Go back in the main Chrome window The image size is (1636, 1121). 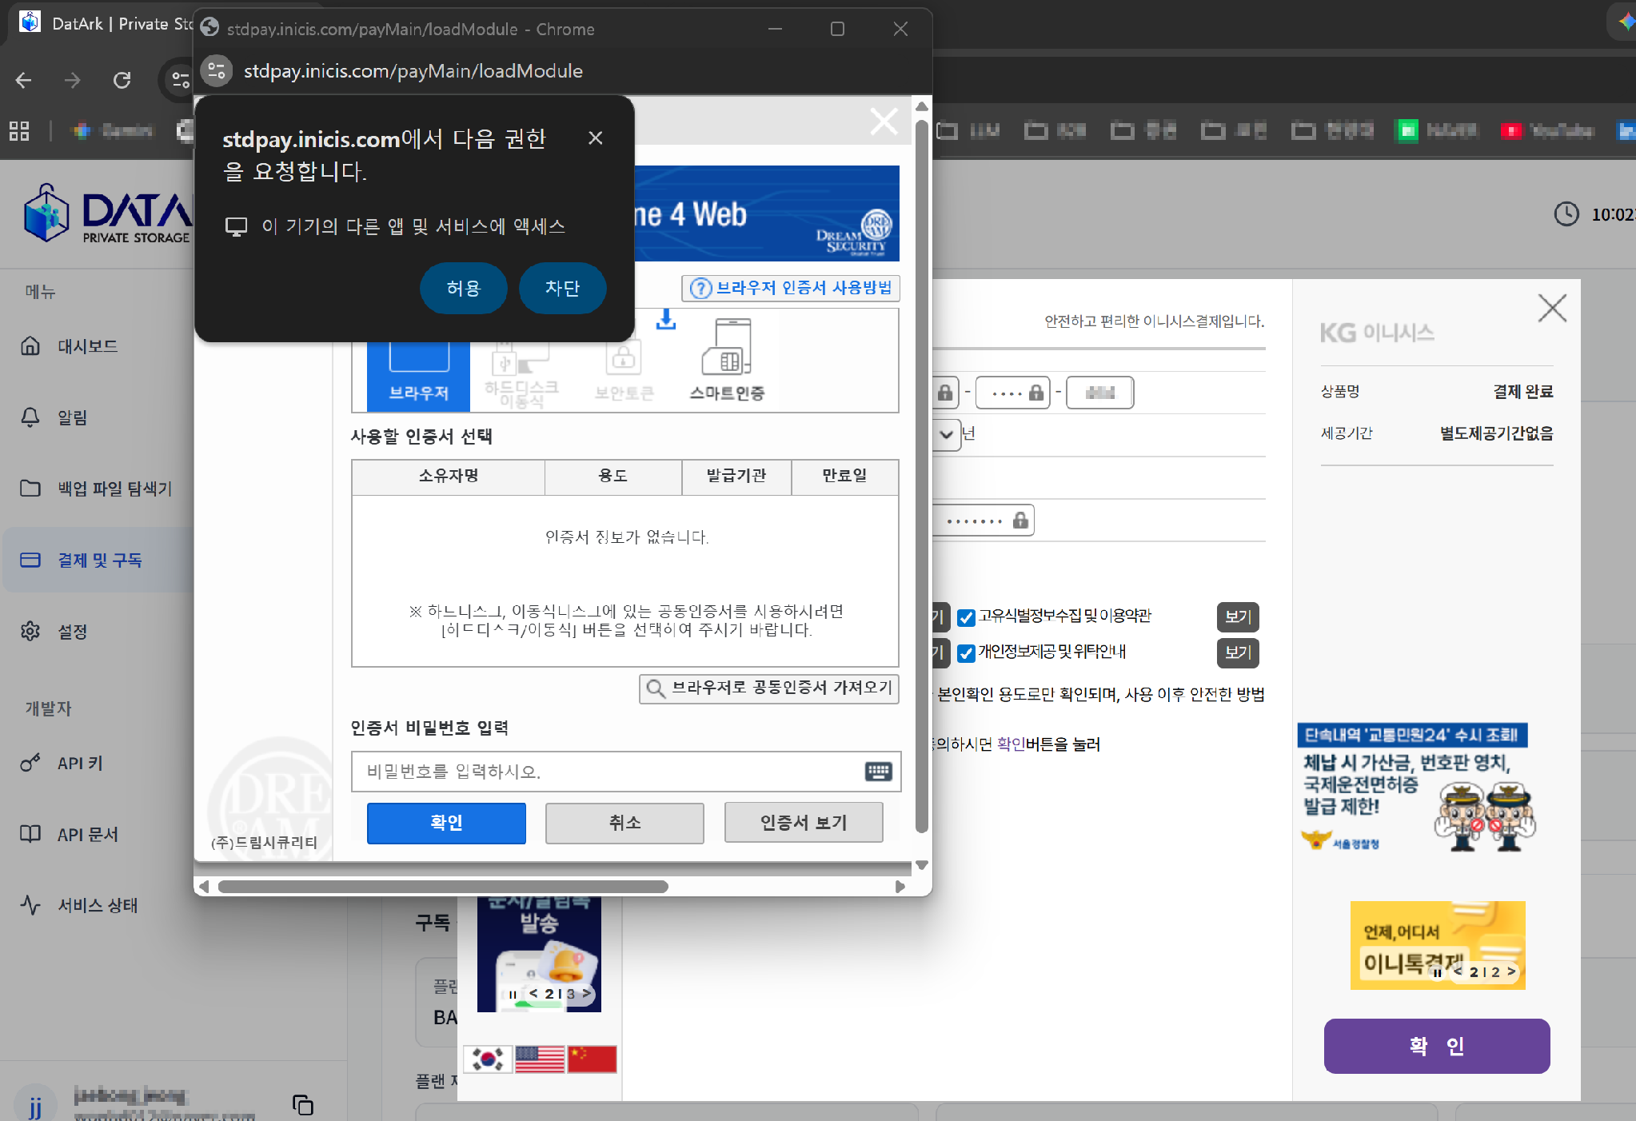point(23,80)
